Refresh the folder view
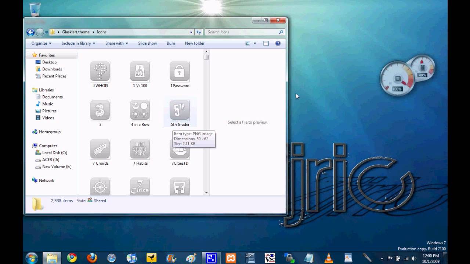 (199, 32)
